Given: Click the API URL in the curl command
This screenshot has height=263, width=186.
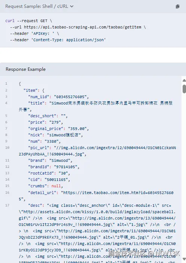Looking at the screenshot, I should 82,27.
